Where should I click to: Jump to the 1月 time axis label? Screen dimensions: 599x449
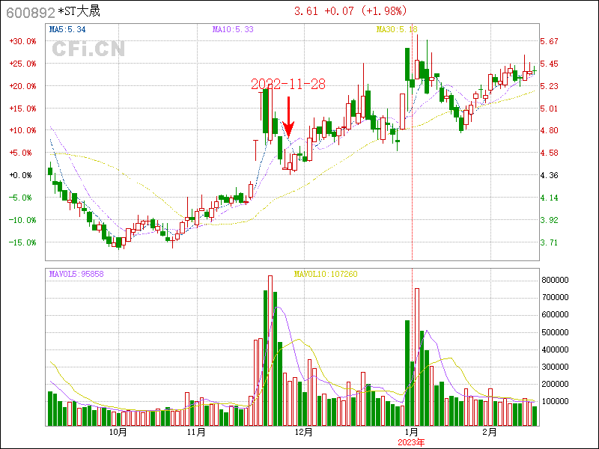coord(411,433)
